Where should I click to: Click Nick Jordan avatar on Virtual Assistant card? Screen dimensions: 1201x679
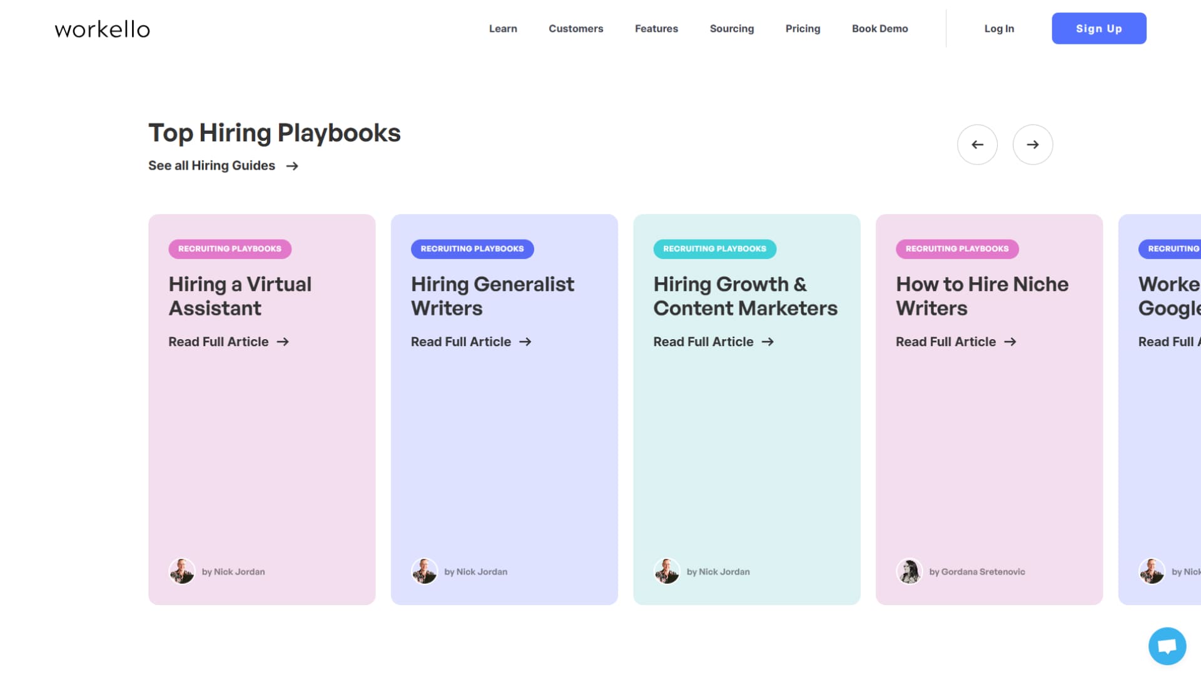182,571
